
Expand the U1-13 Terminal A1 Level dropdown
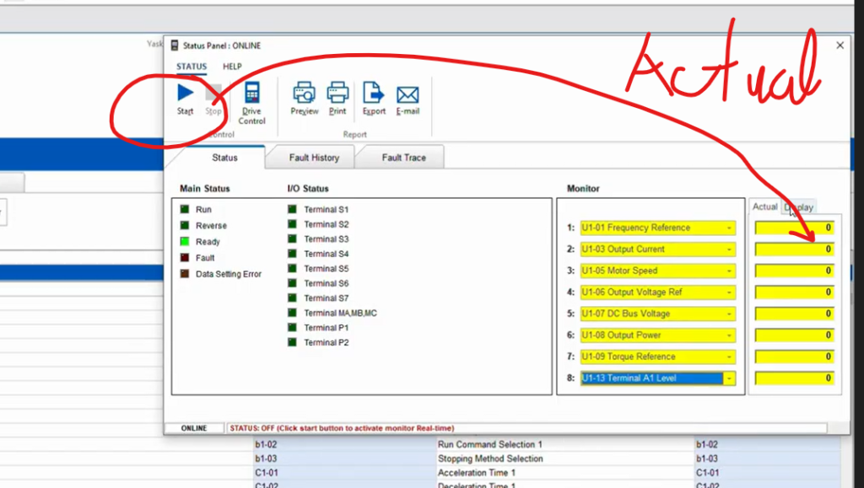click(x=728, y=378)
